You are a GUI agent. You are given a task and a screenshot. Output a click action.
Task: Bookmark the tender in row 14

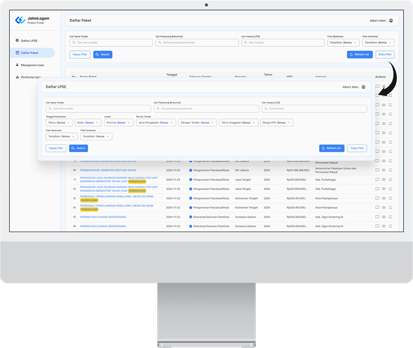390,207
